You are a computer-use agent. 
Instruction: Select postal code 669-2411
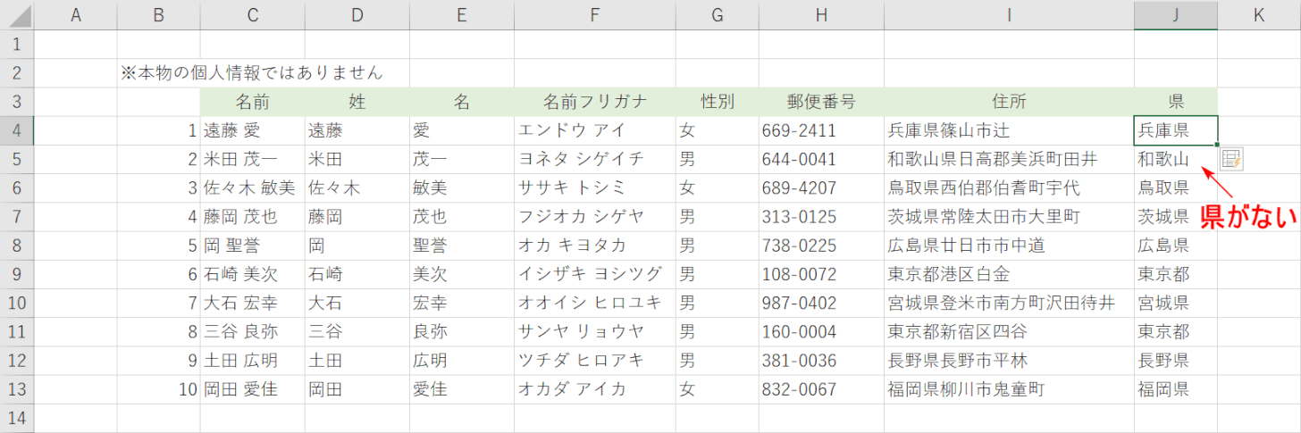pos(821,130)
